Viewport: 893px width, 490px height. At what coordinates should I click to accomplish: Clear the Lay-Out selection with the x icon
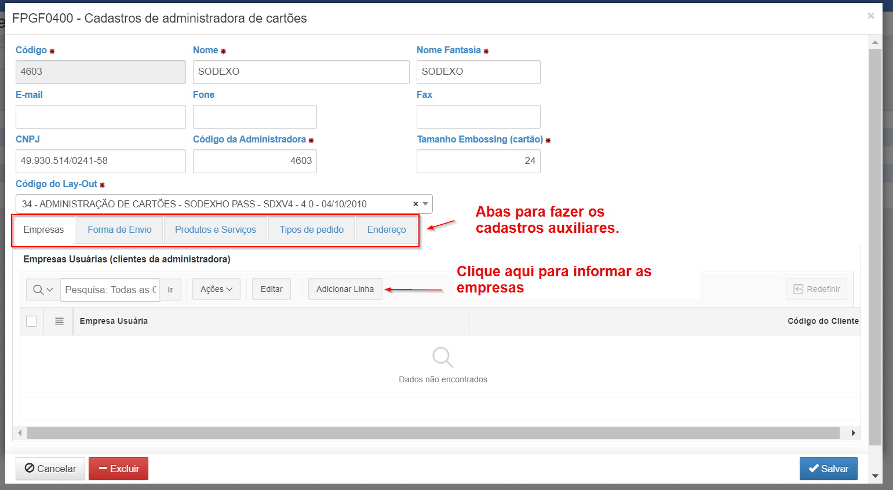click(x=415, y=204)
